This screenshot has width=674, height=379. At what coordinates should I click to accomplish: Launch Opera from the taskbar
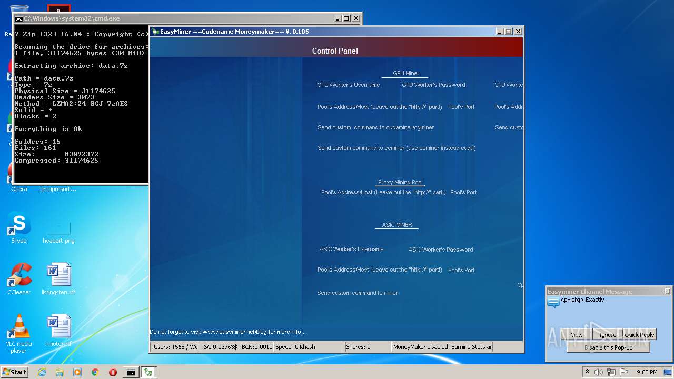click(x=113, y=372)
